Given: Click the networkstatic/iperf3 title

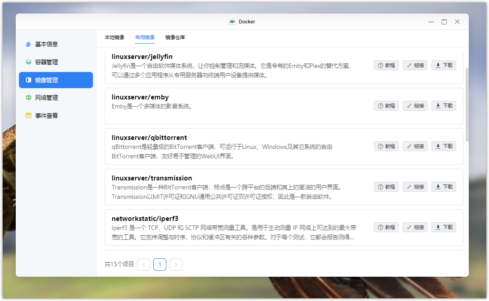Looking at the screenshot, I should [145, 219].
